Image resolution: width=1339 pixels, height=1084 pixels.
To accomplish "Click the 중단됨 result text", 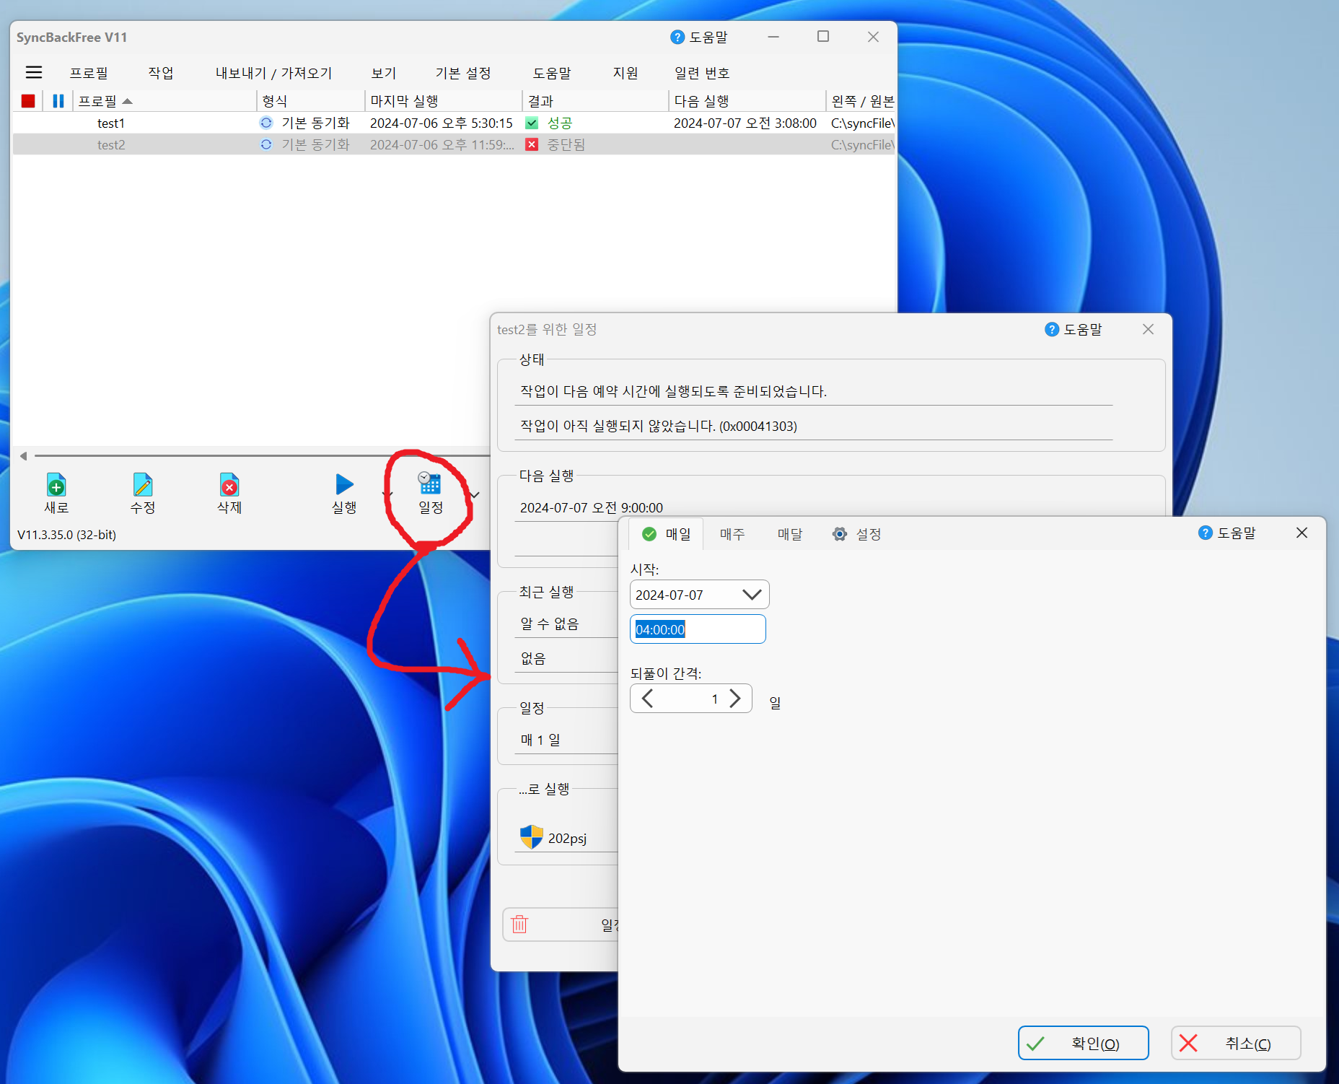I will coord(566,145).
